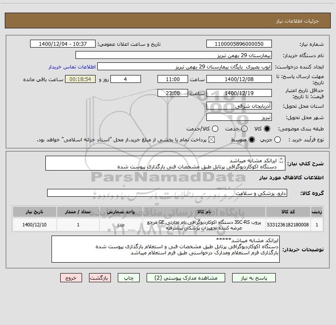The image size is (336, 325).
Task: Click the چاپ print button
Action: (129, 278)
